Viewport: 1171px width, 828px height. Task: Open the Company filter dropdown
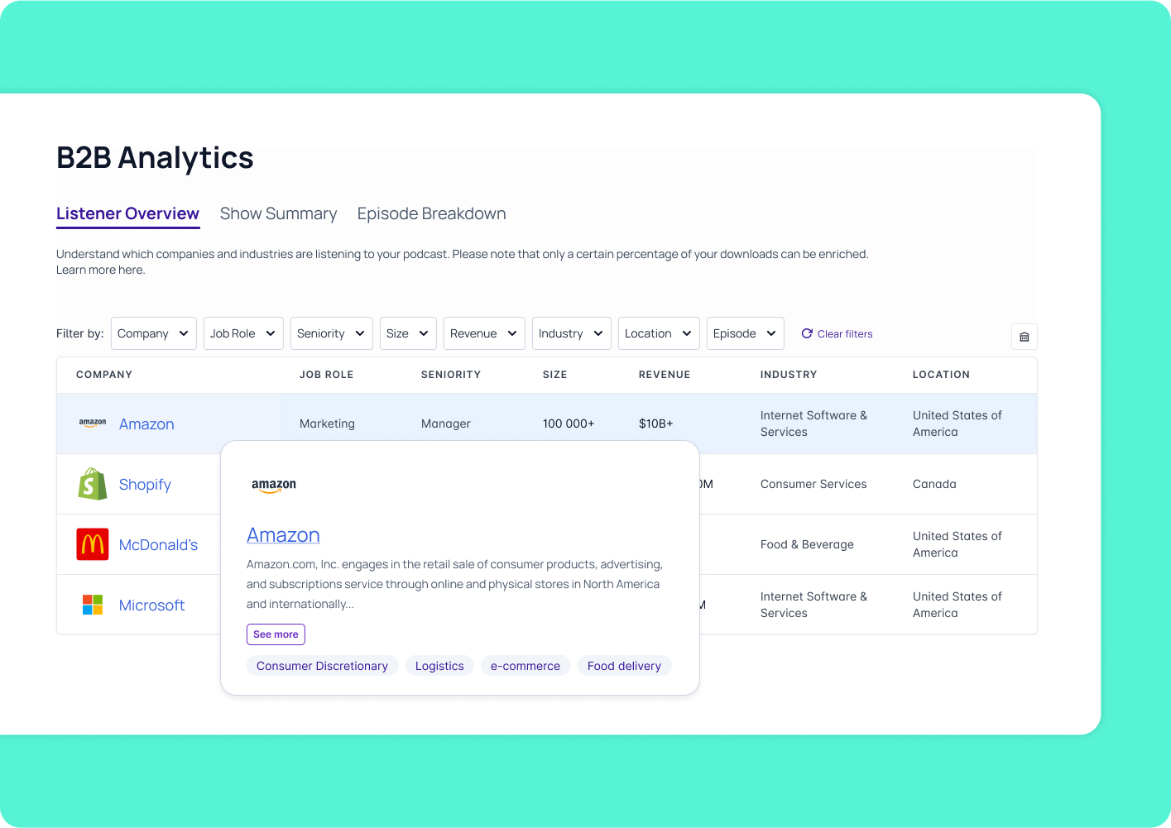(154, 333)
